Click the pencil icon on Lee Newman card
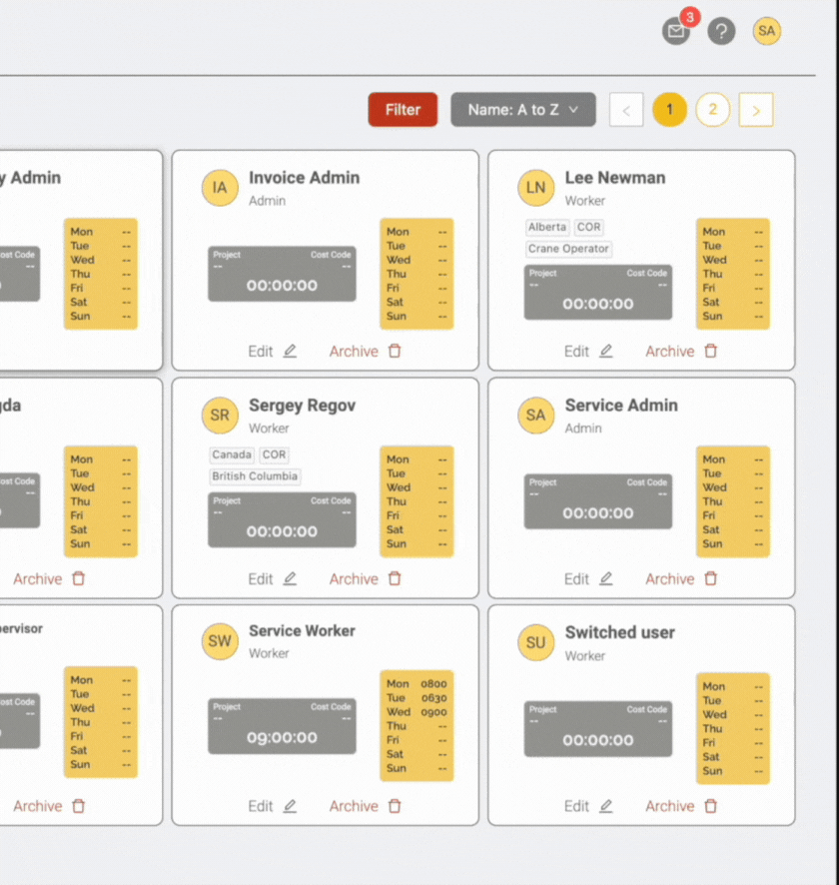This screenshot has width=839, height=885. pos(606,351)
